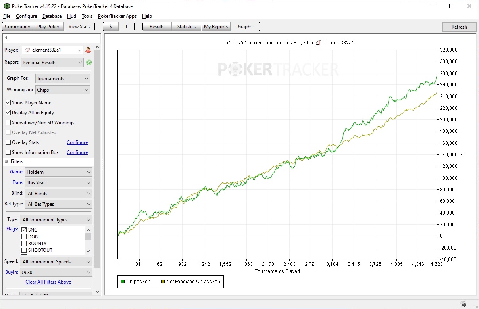479x309 pixels.
Task: Open the Help menu
Action: click(147, 16)
